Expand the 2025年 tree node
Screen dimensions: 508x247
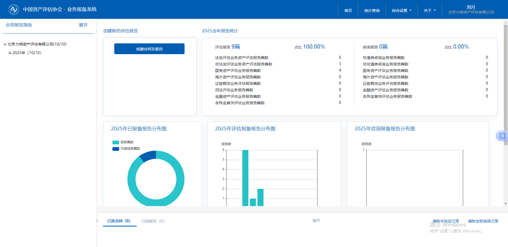coord(10,53)
